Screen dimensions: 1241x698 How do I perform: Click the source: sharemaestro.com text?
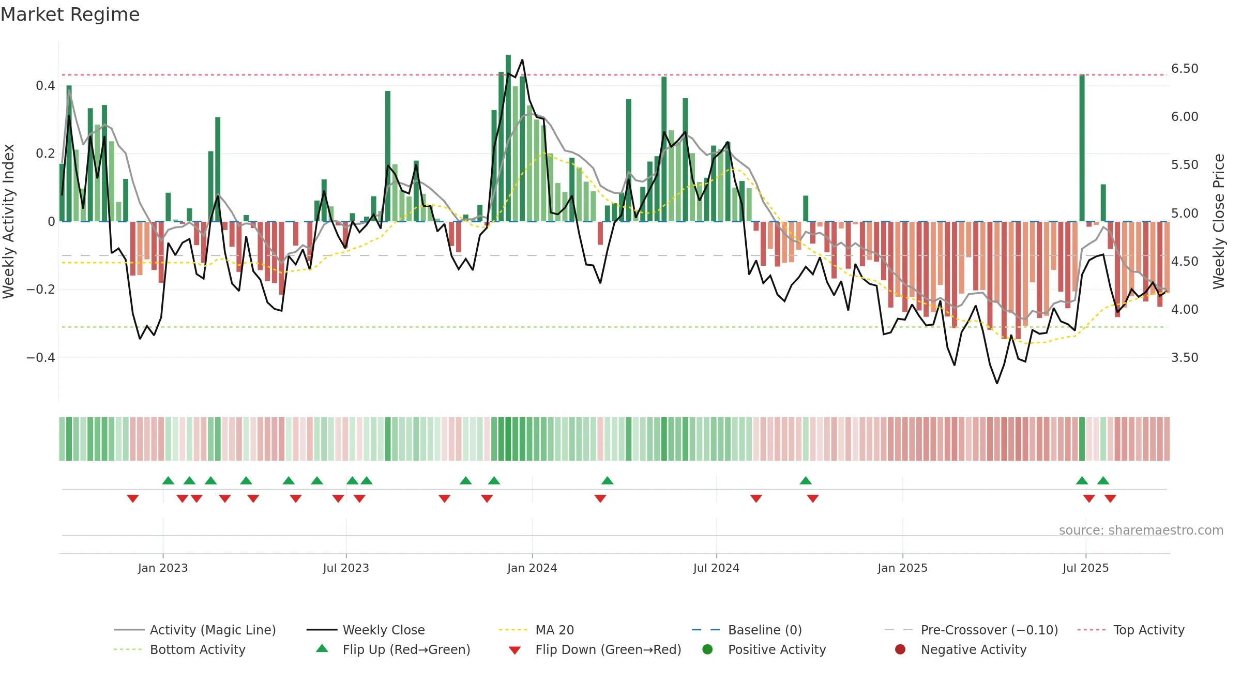(1141, 530)
